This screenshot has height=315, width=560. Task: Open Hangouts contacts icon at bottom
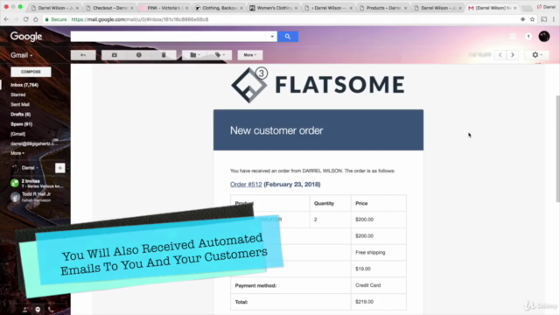tap(24, 310)
